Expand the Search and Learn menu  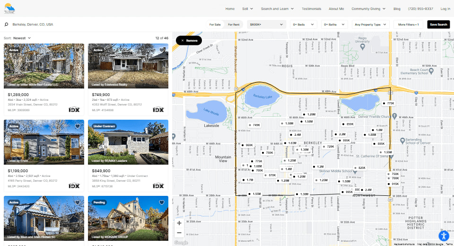point(278,9)
